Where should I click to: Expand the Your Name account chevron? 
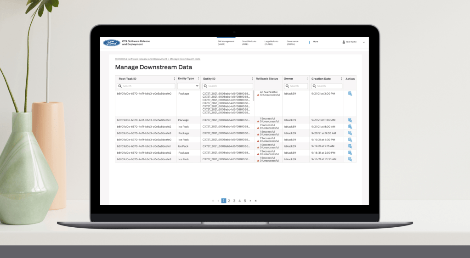pos(364,42)
